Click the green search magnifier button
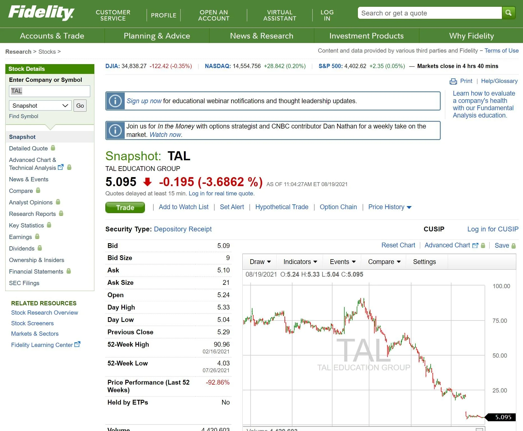This screenshot has height=431, width=523. (x=508, y=13)
